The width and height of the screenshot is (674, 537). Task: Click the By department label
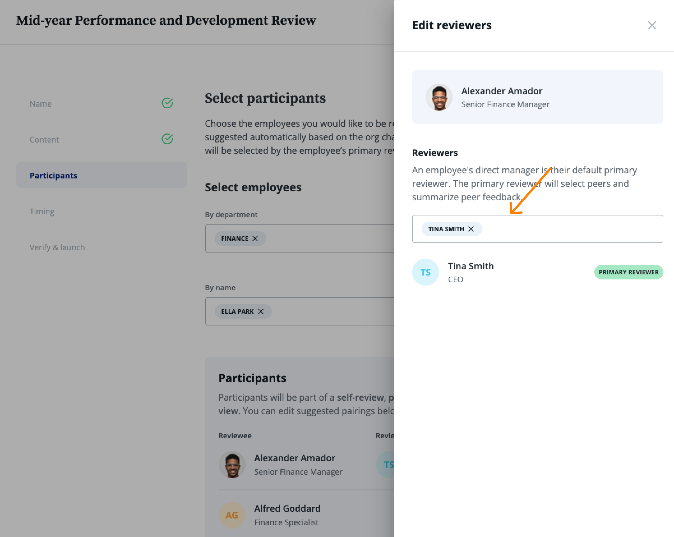[231, 215]
